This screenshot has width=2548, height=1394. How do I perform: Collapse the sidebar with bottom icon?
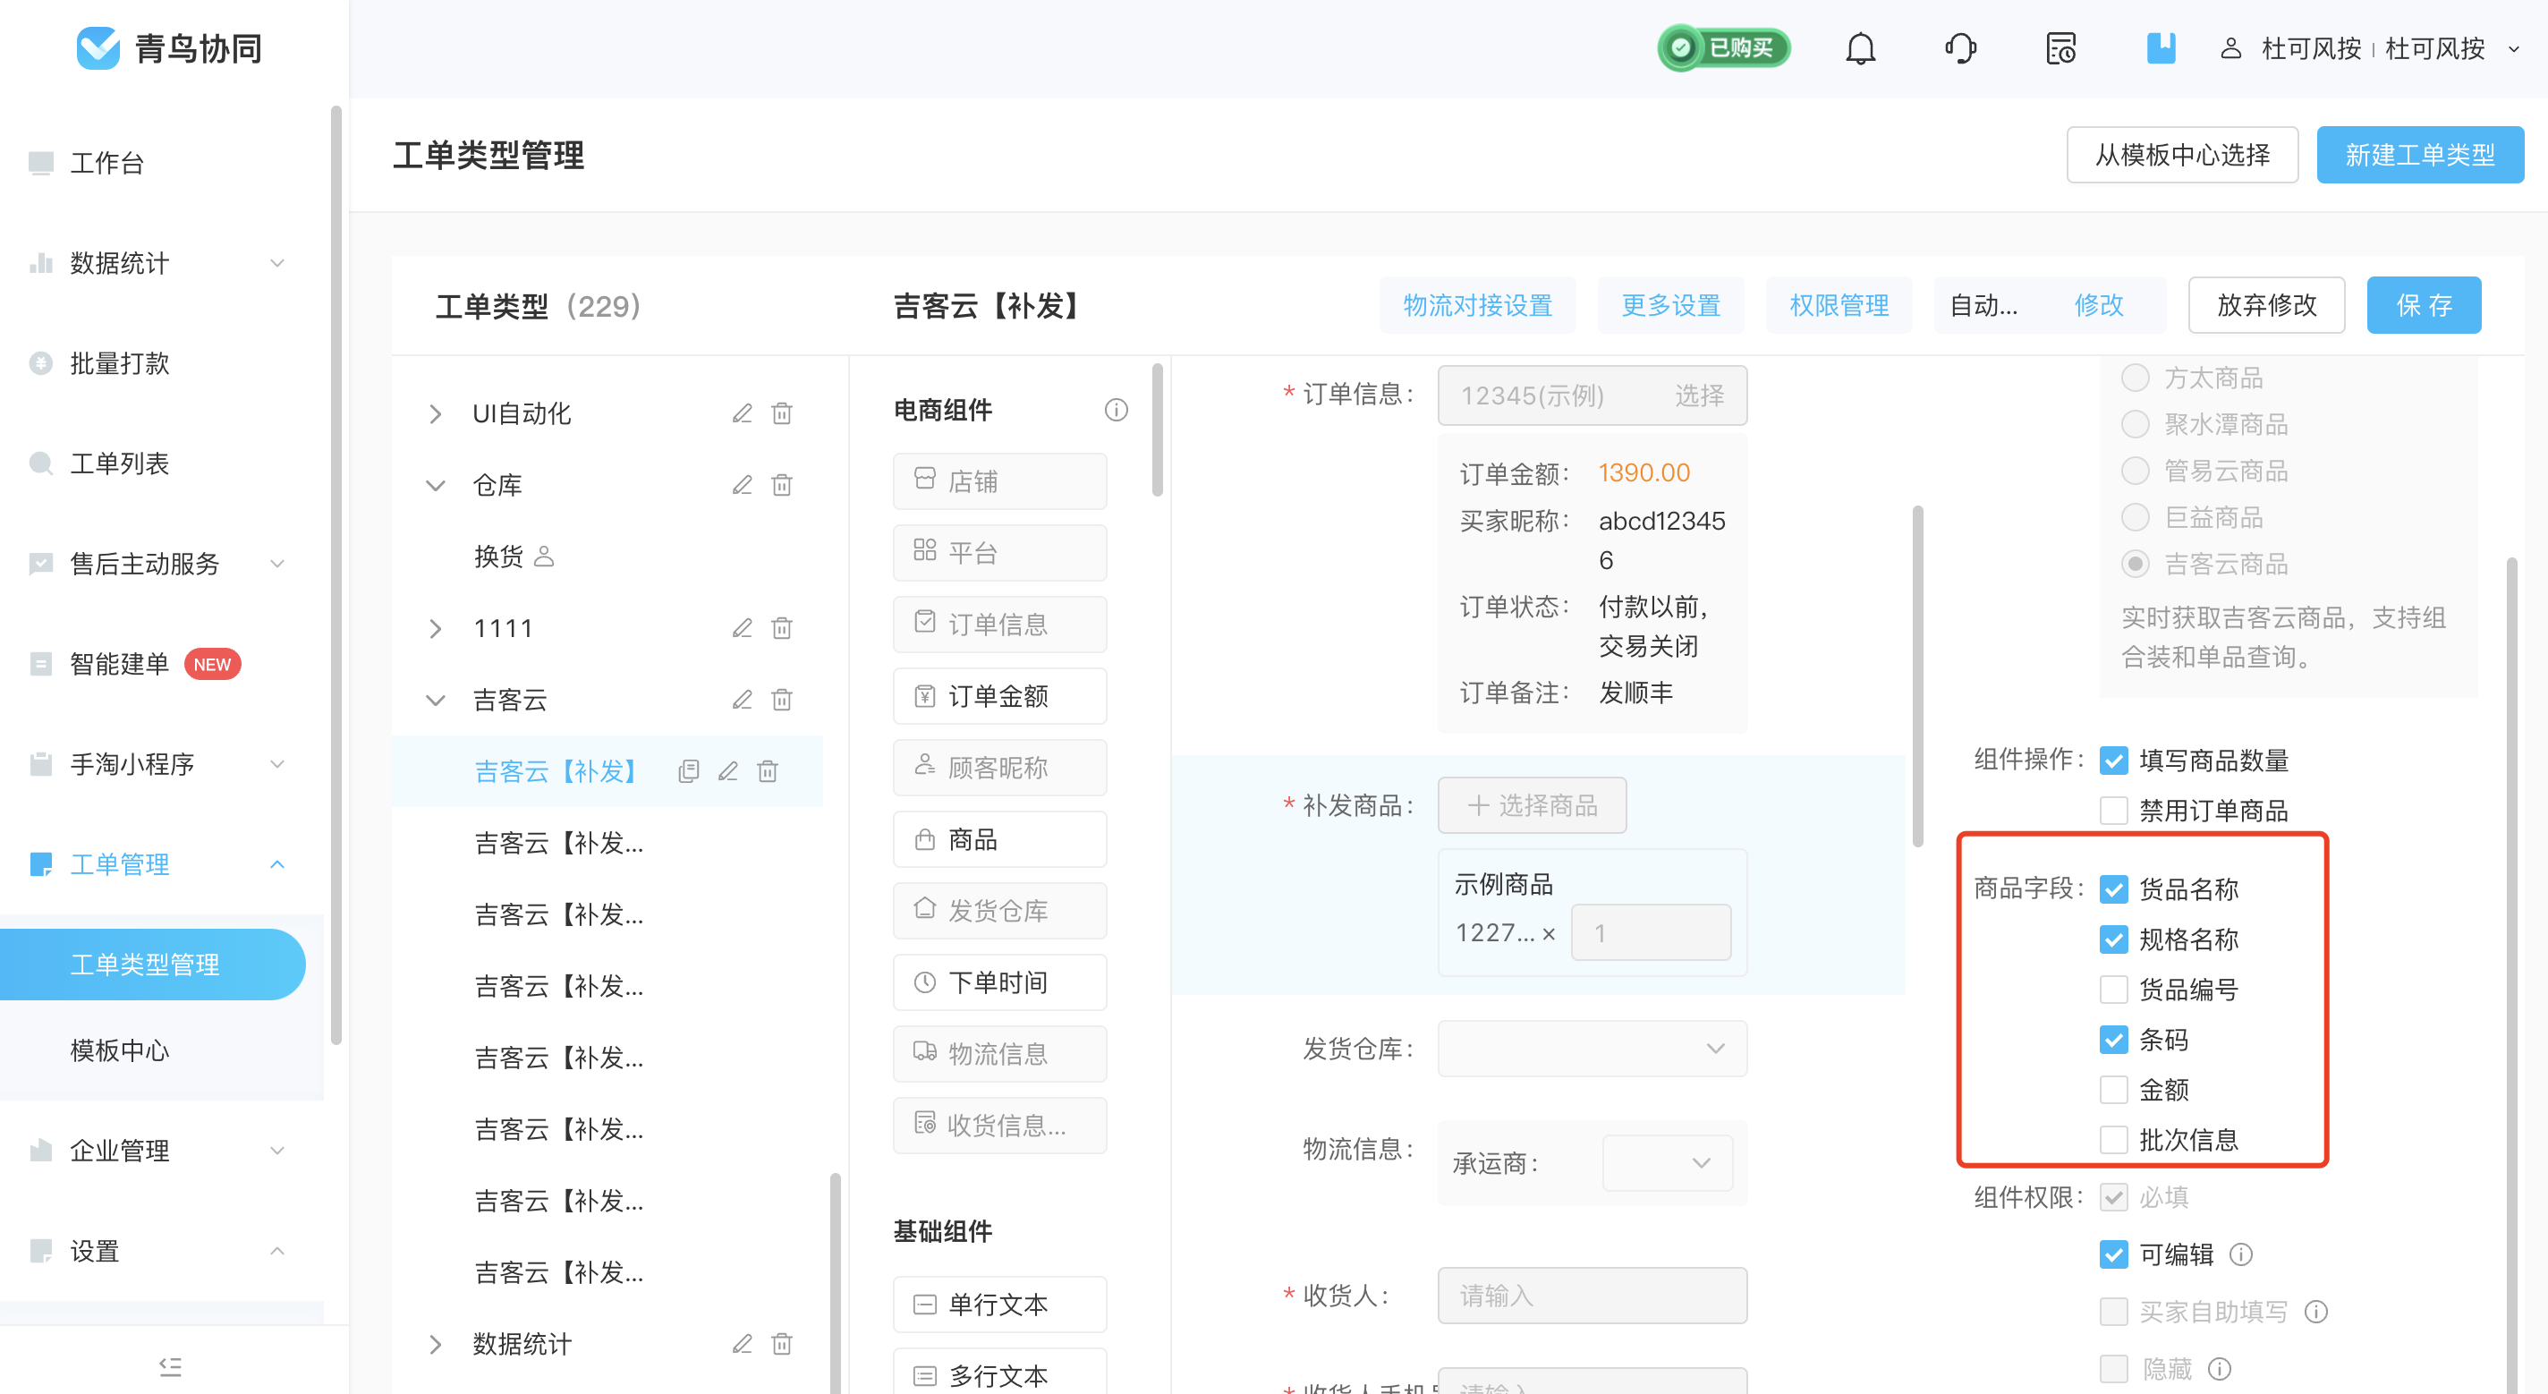(170, 1366)
